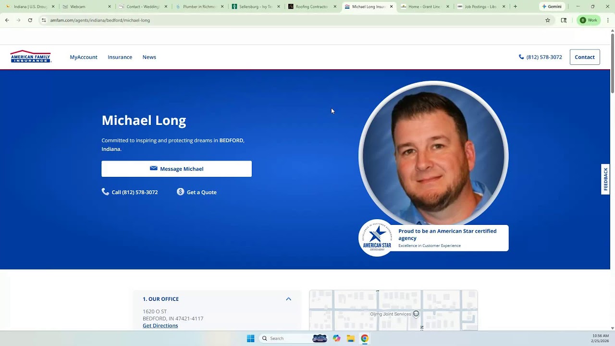Click the Michael Long heading
Viewport: 615px width, 346px height.
(x=144, y=120)
